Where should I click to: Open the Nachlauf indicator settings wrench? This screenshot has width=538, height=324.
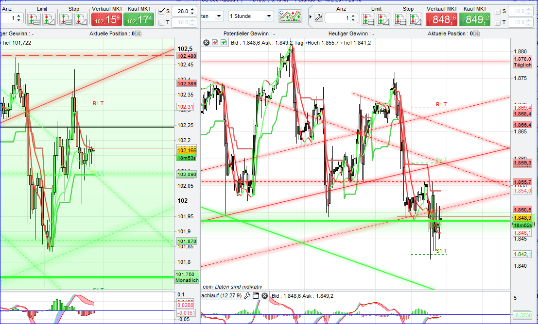click(247, 296)
